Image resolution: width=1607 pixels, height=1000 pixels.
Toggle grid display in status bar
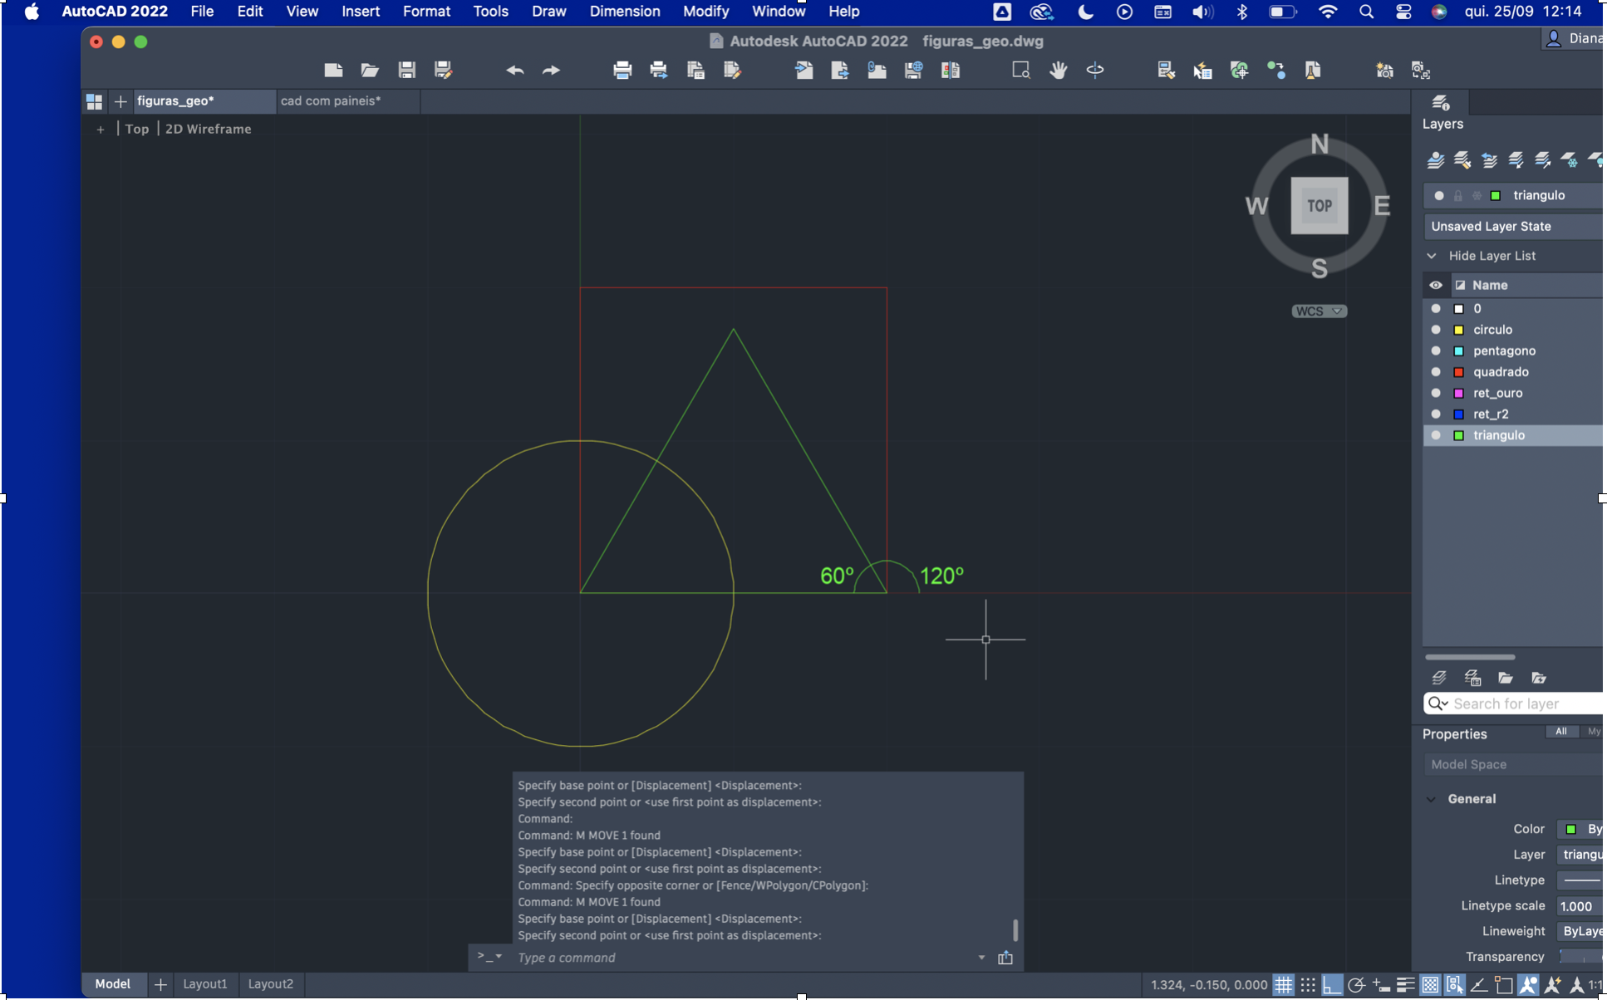click(x=1284, y=985)
